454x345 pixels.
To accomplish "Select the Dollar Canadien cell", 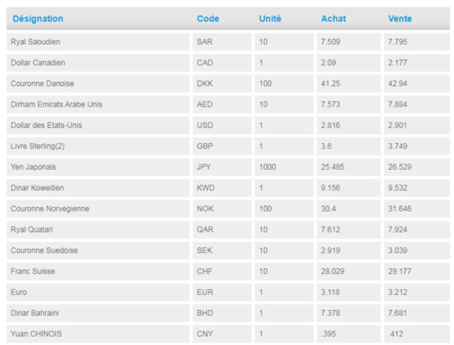I will pos(38,63).
